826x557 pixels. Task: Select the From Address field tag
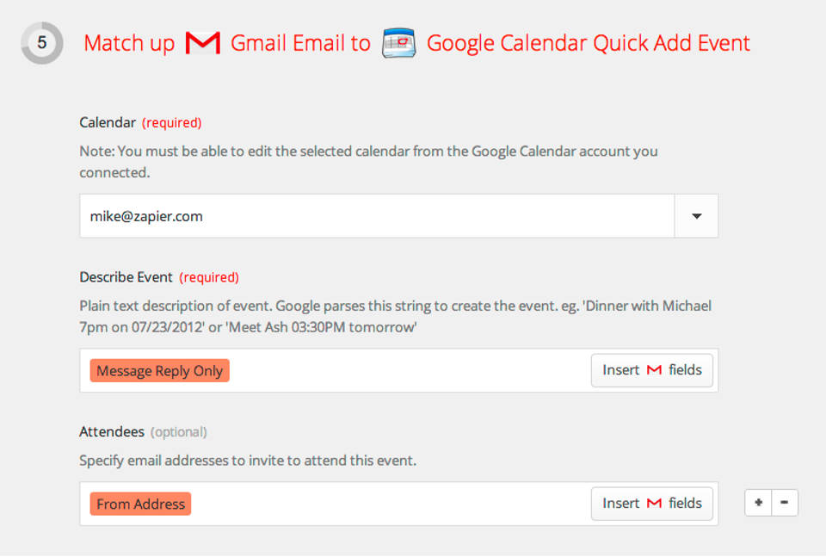point(140,504)
